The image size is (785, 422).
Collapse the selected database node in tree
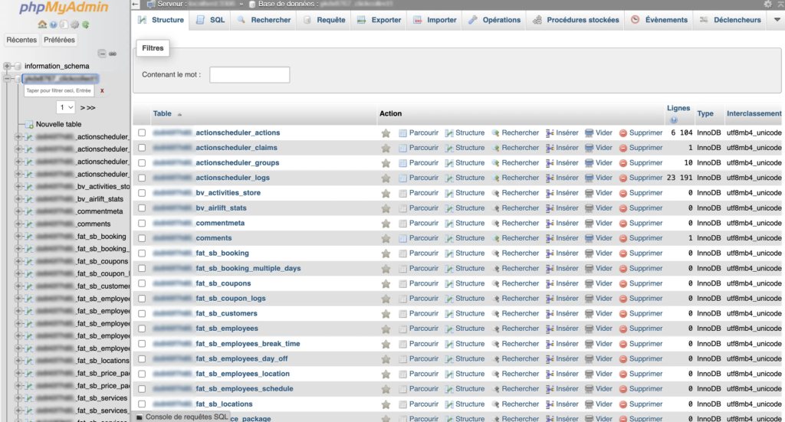click(7, 78)
